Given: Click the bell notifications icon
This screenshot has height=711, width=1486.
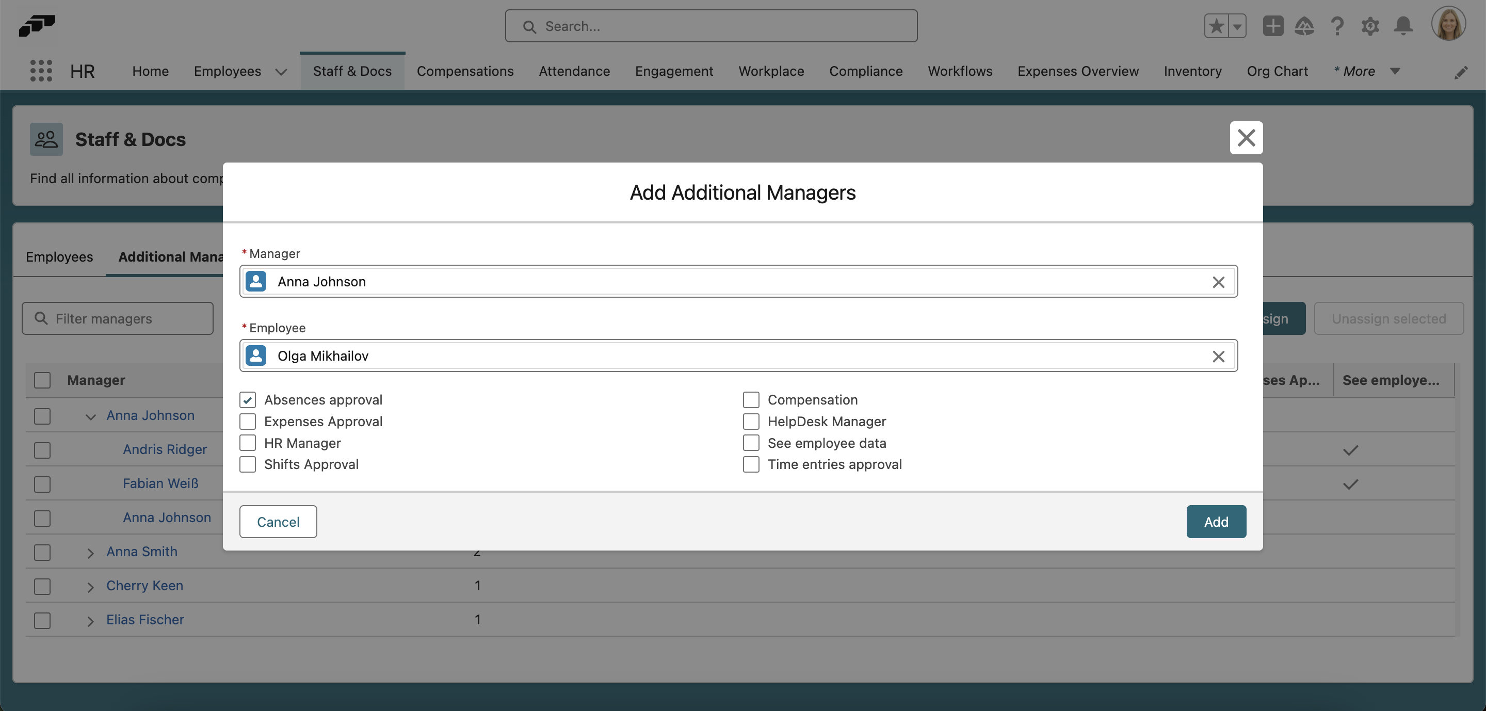Looking at the screenshot, I should tap(1403, 26).
